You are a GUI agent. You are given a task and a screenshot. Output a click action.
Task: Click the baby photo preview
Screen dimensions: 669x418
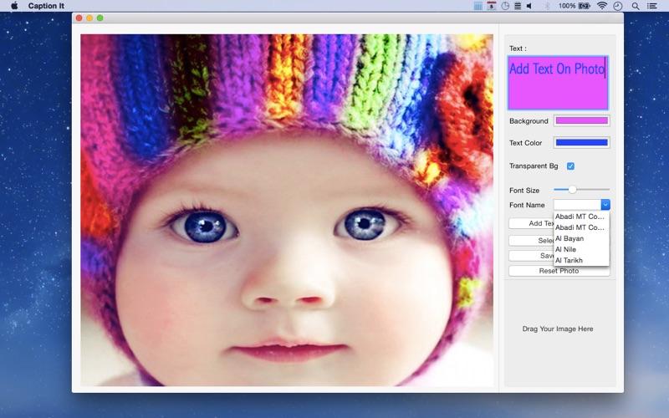(x=287, y=211)
